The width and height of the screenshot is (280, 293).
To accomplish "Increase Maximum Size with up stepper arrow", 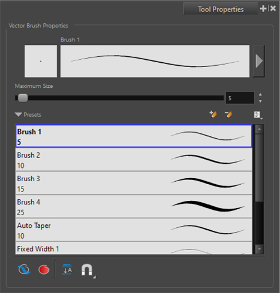I will (260, 94).
